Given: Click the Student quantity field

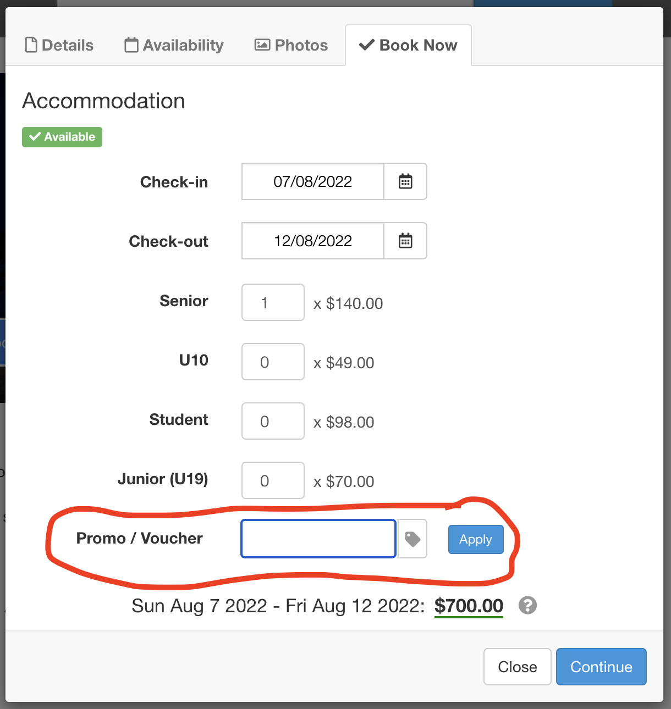Looking at the screenshot, I should 273,421.
